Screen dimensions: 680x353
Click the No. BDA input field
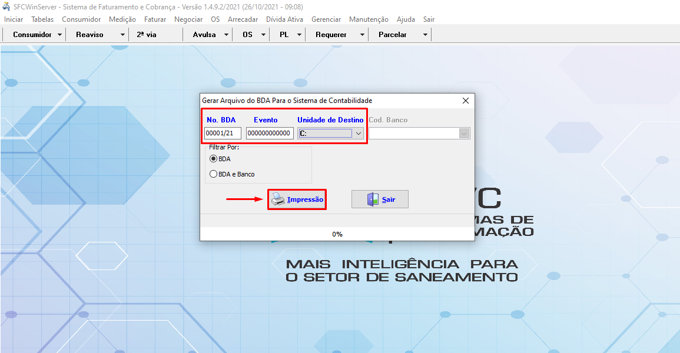click(x=223, y=134)
